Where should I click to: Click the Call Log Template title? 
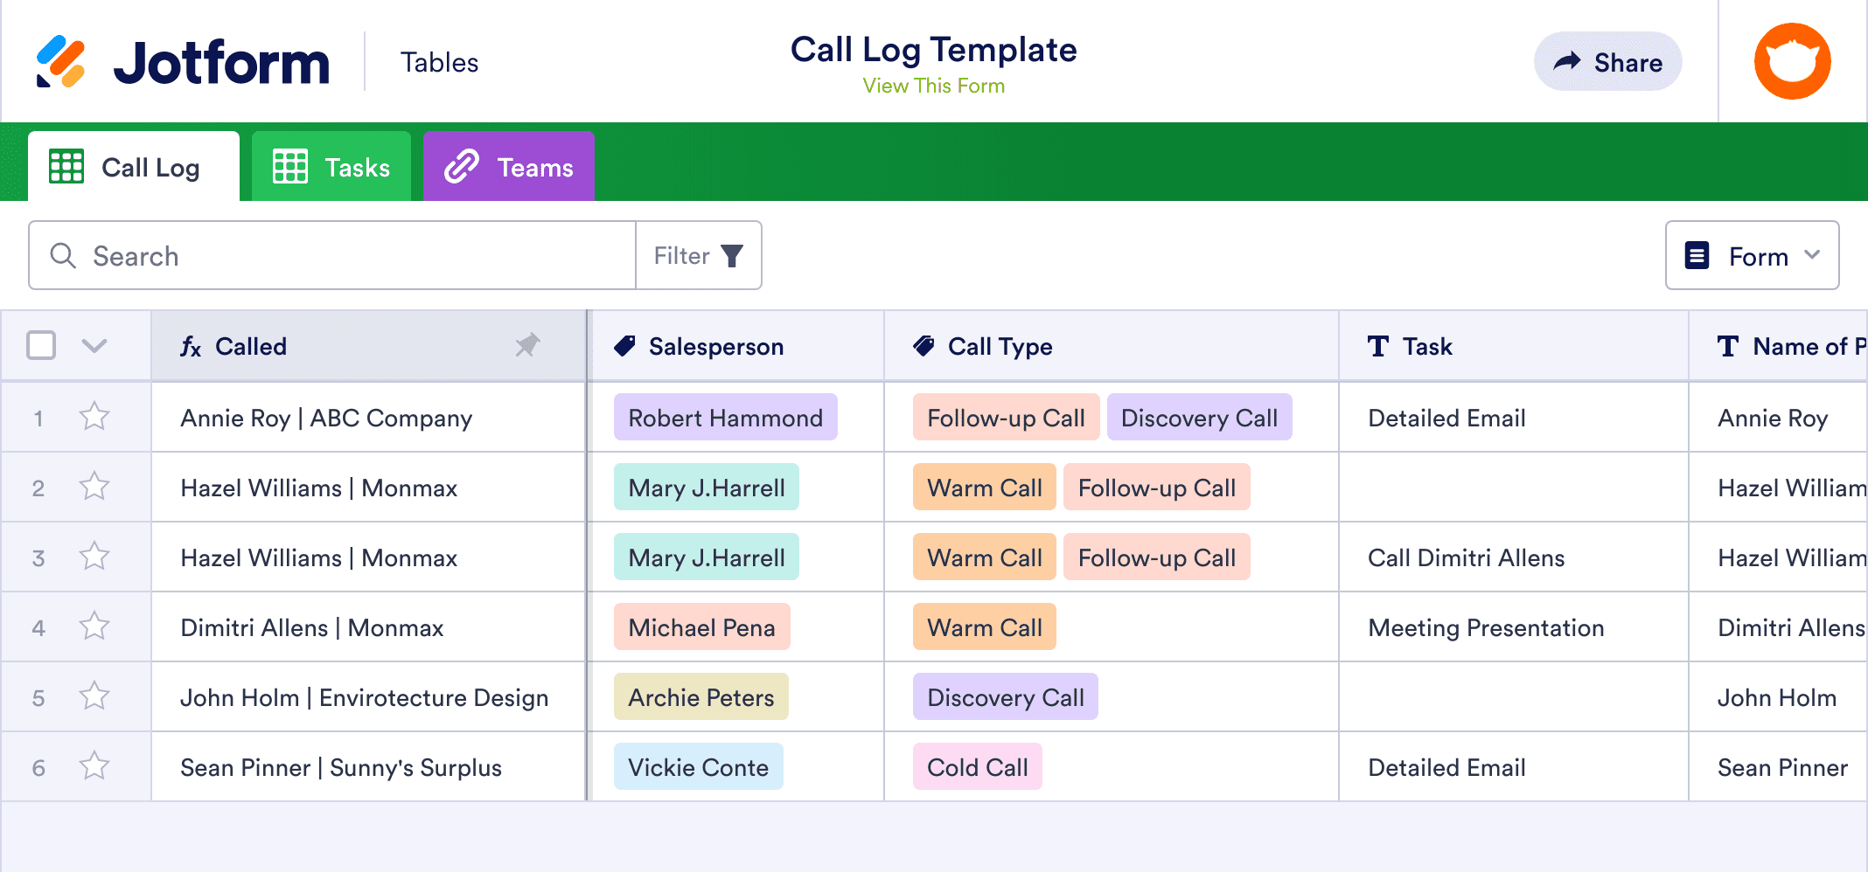pos(933,50)
